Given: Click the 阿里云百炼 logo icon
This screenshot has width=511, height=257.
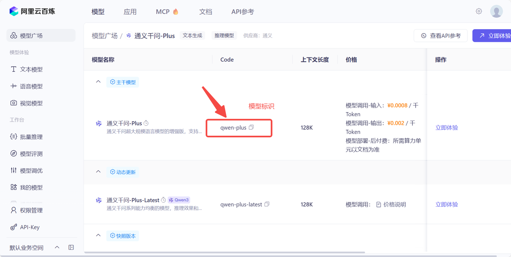Looking at the screenshot, I should click(x=14, y=11).
